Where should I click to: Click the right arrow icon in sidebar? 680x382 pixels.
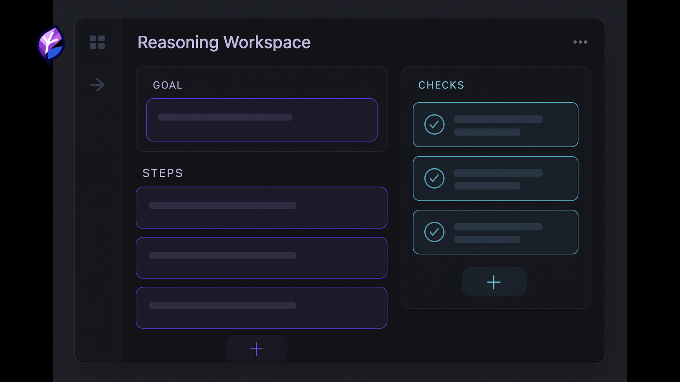click(97, 85)
